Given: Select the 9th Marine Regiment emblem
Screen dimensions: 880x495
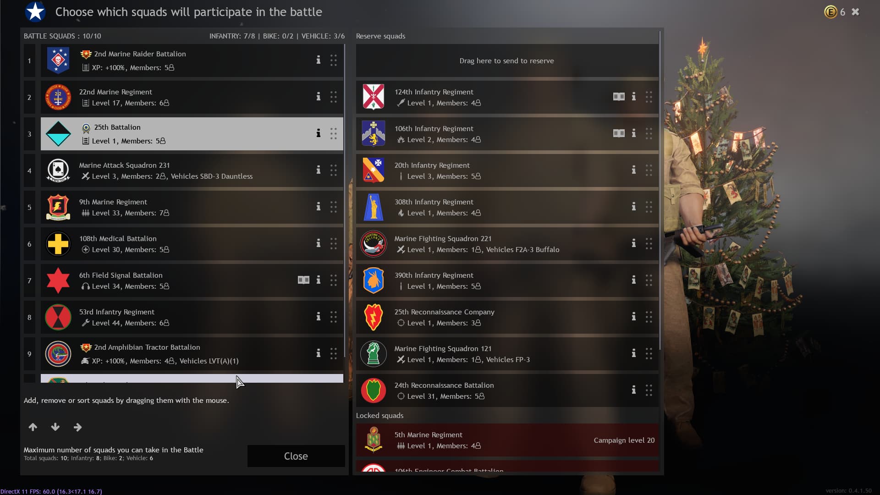Looking at the screenshot, I should [58, 207].
